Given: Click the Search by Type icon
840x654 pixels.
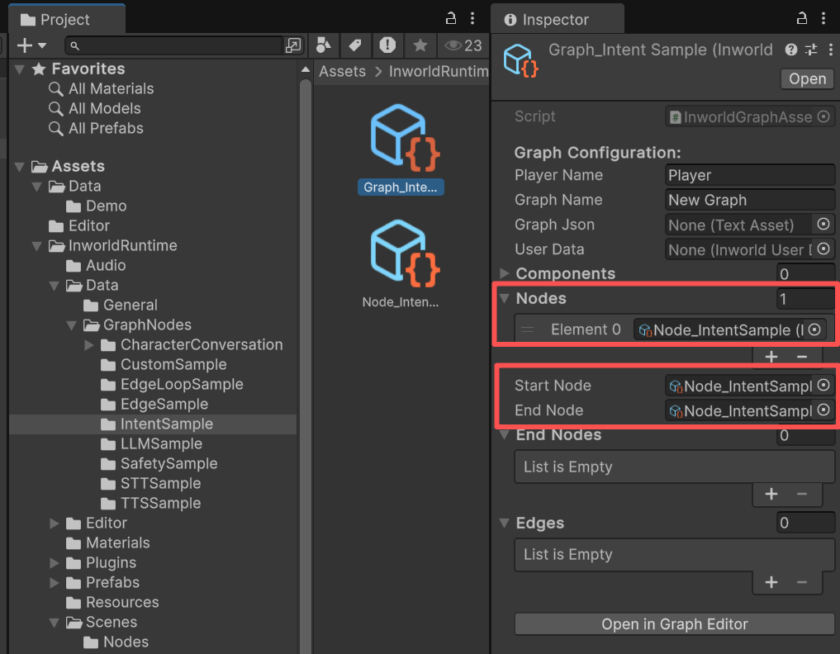Looking at the screenshot, I should [x=324, y=45].
